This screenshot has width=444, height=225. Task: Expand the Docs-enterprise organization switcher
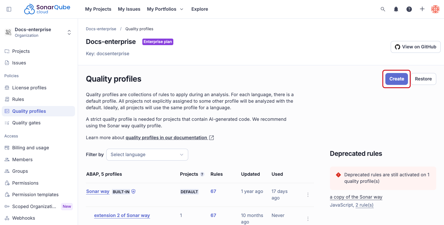(x=69, y=32)
